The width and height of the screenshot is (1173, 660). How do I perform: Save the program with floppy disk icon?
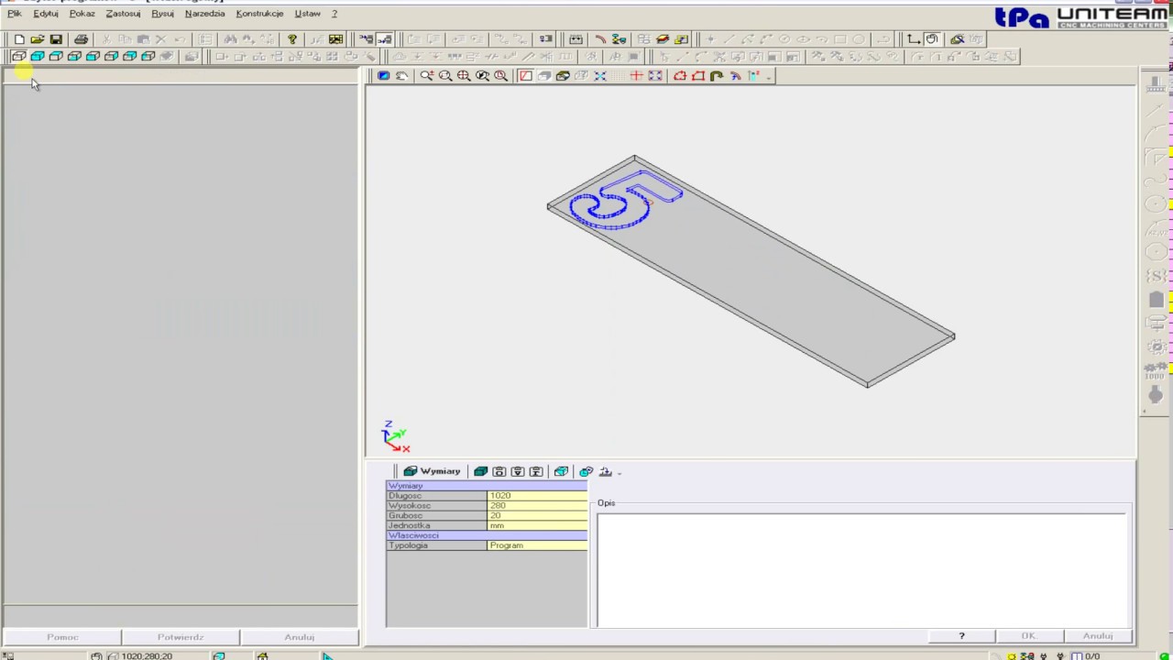(56, 39)
